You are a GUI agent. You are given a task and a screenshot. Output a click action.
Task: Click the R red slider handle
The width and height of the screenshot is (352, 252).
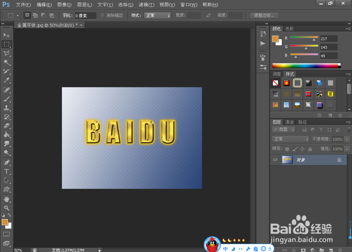(314, 40)
